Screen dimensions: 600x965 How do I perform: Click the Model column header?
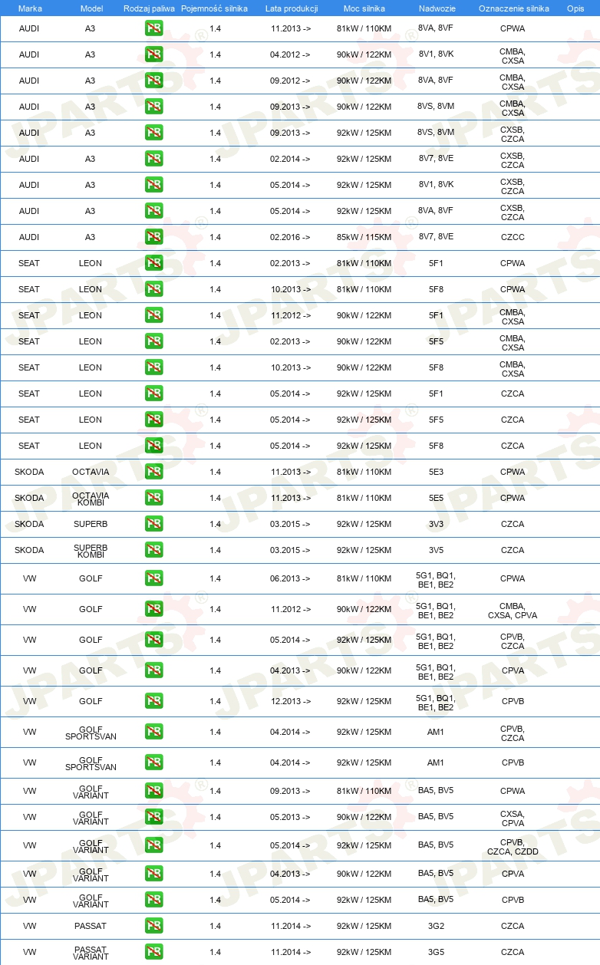91,8
